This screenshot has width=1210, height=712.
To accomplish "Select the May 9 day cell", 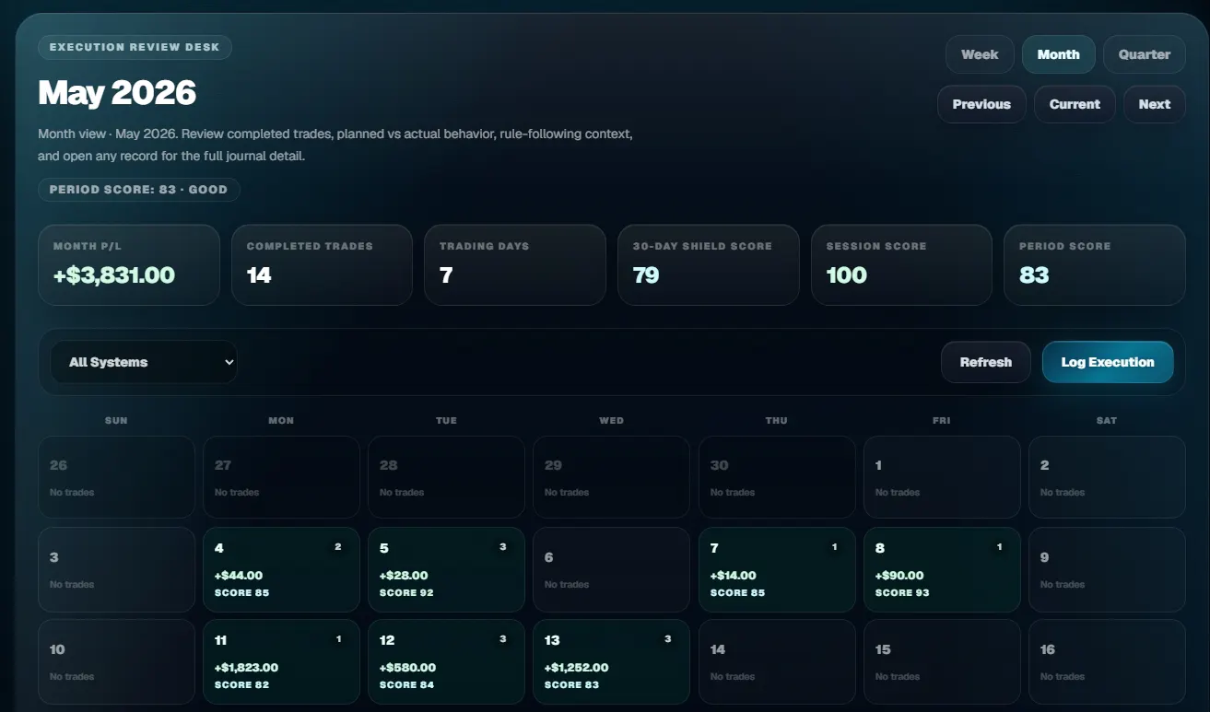I will (x=1107, y=569).
